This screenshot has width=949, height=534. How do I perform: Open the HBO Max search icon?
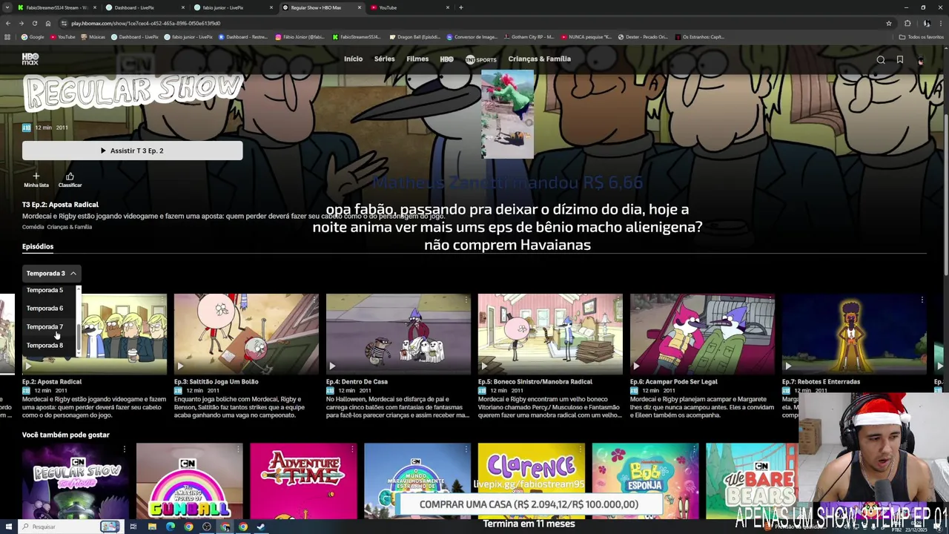(881, 60)
